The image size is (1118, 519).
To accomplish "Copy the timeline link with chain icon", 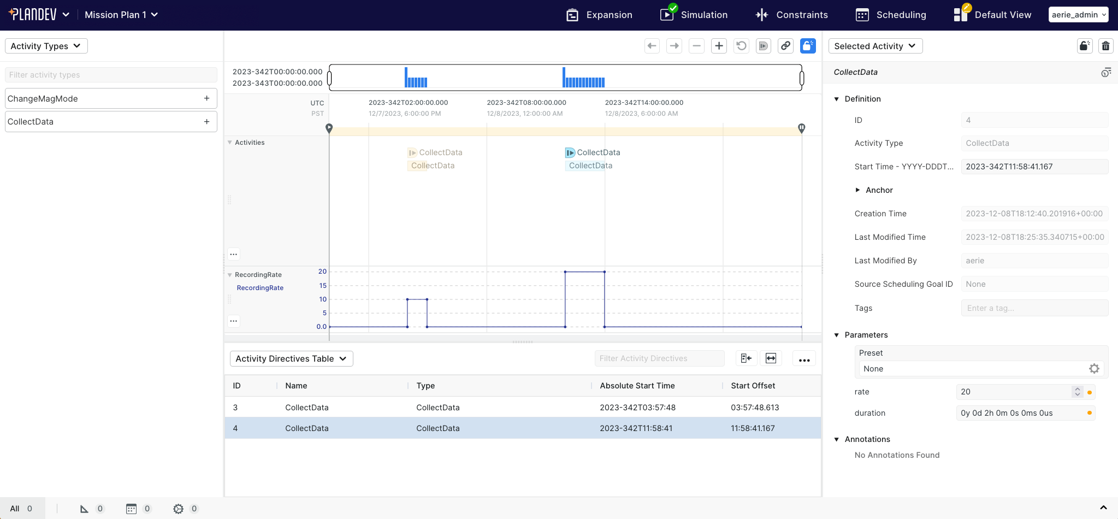I will [x=785, y=46].
